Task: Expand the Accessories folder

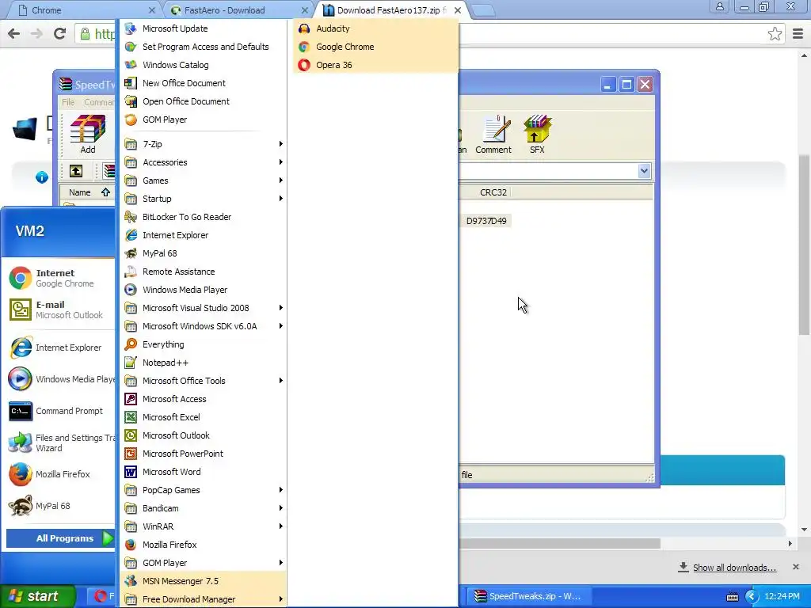Action: click(204, 161)
